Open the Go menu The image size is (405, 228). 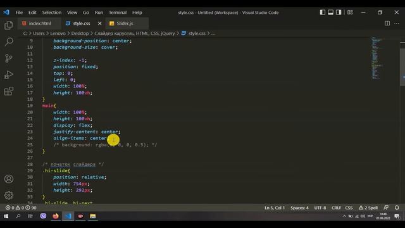point(86,13)
